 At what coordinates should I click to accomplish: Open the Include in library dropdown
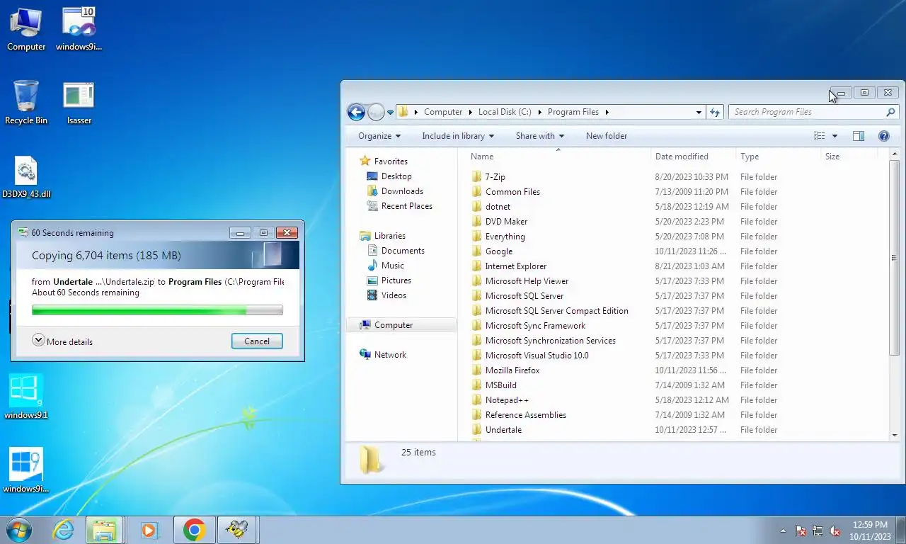point(458,136)
